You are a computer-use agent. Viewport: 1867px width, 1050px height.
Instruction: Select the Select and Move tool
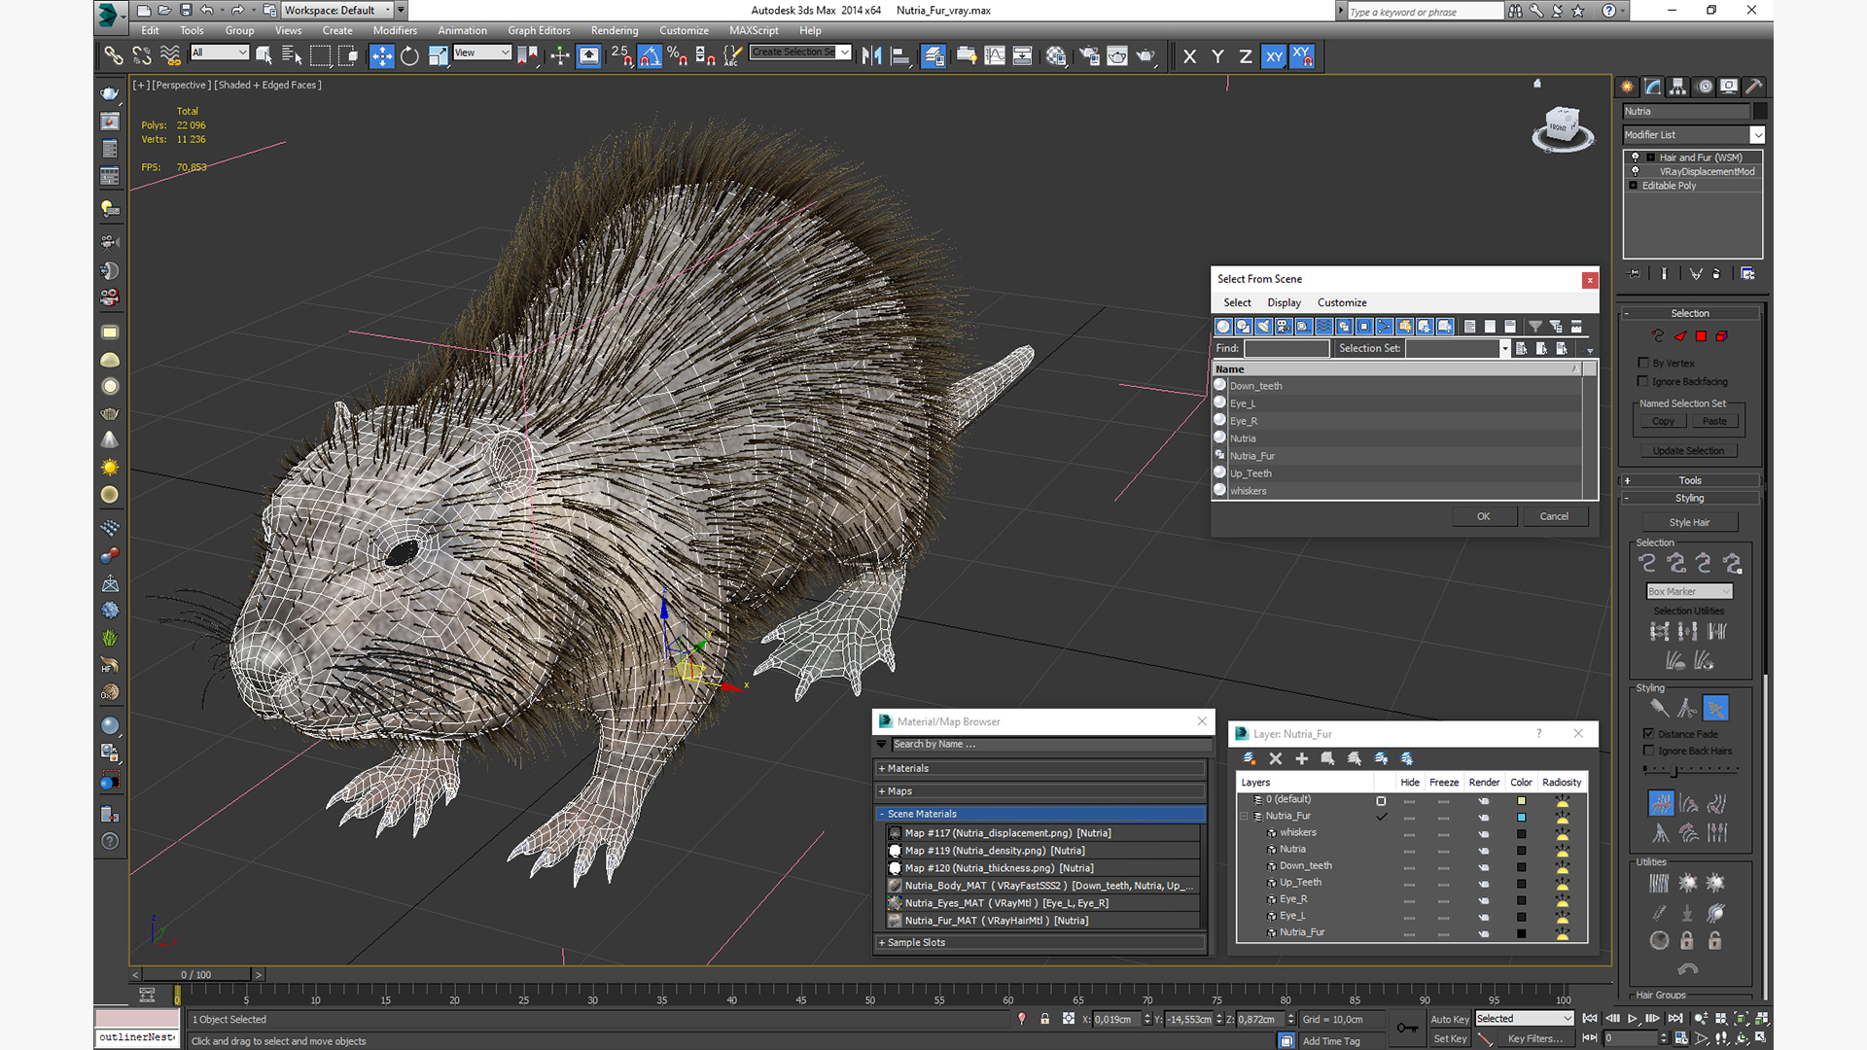[x=382, y=56]
